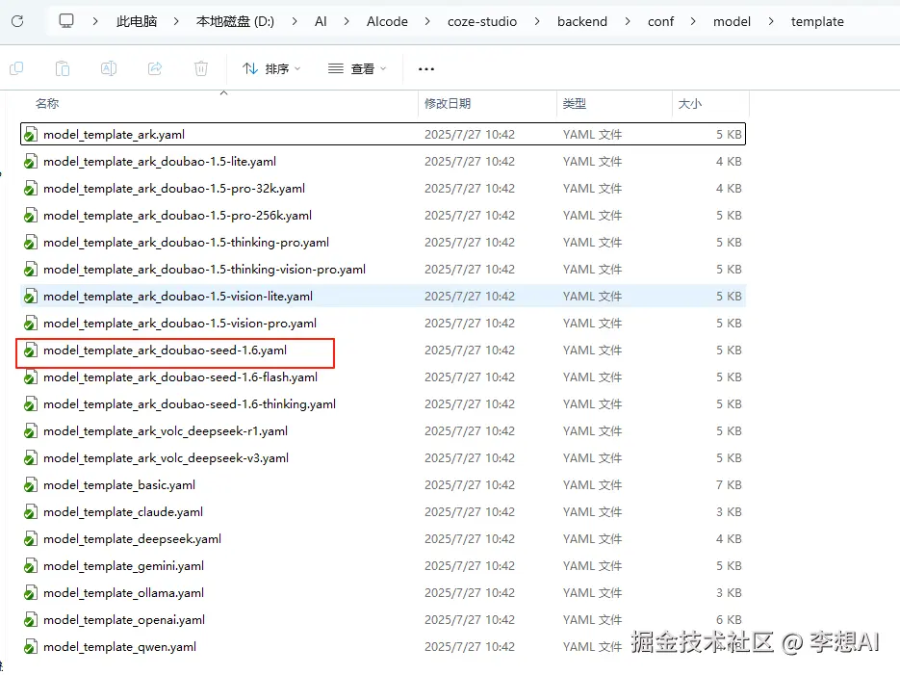This screenshot has height=675, width=900.
Task: Go to coze-studio folder in breadcrumb
Action: point(482,21)
